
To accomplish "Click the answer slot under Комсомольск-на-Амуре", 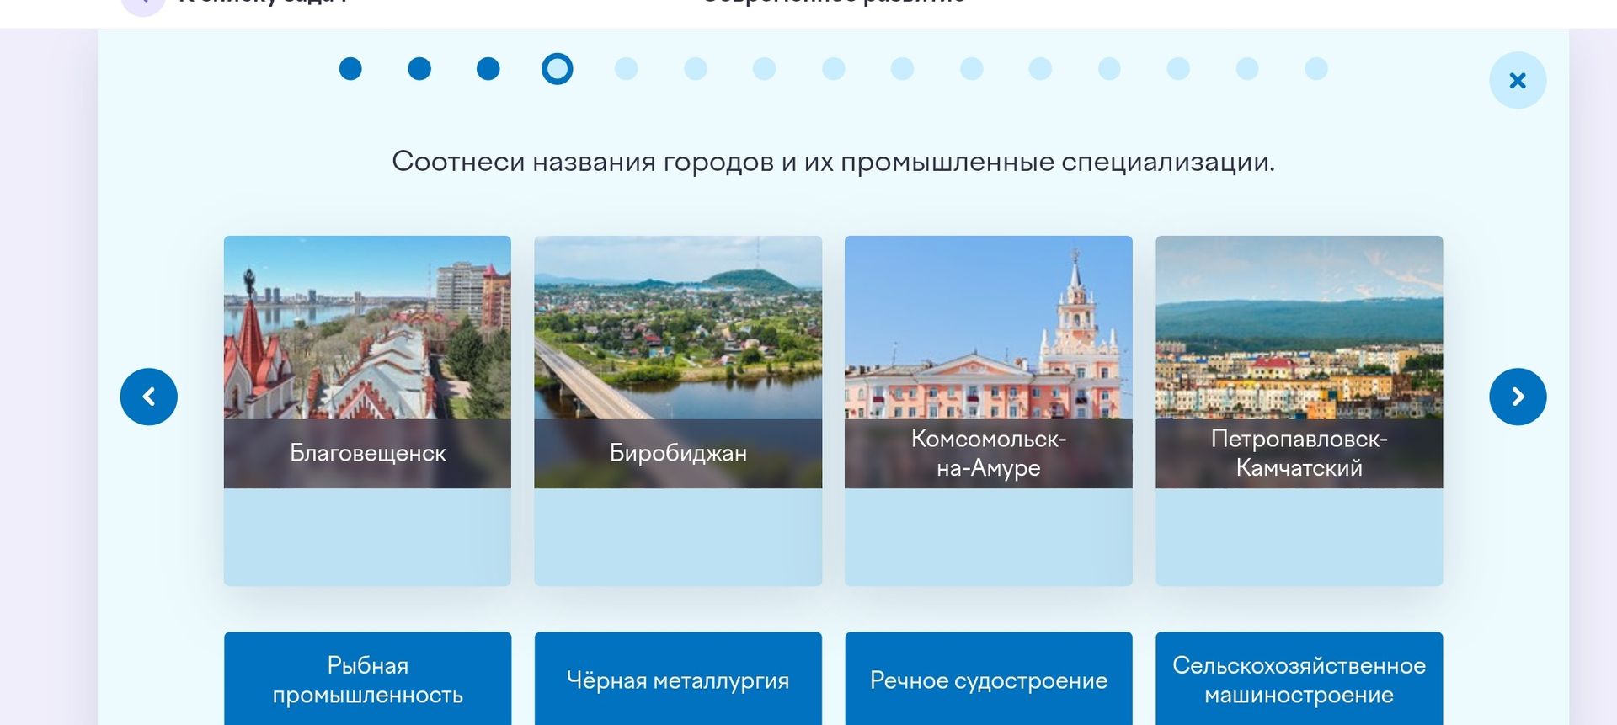I will (989, 537).
